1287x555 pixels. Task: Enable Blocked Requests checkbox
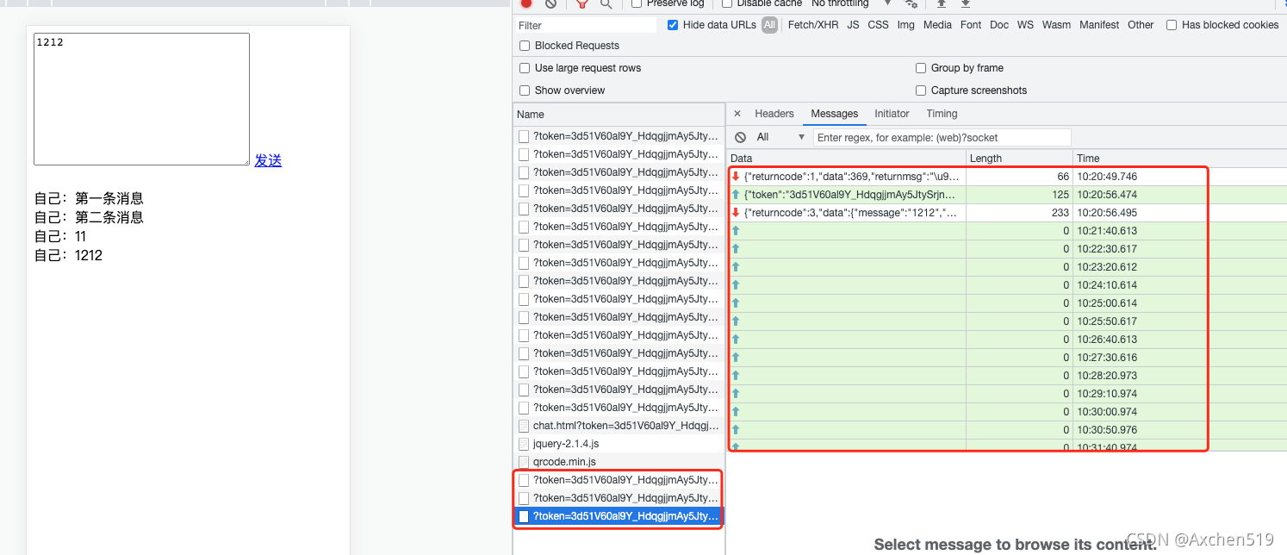(525, 46)
